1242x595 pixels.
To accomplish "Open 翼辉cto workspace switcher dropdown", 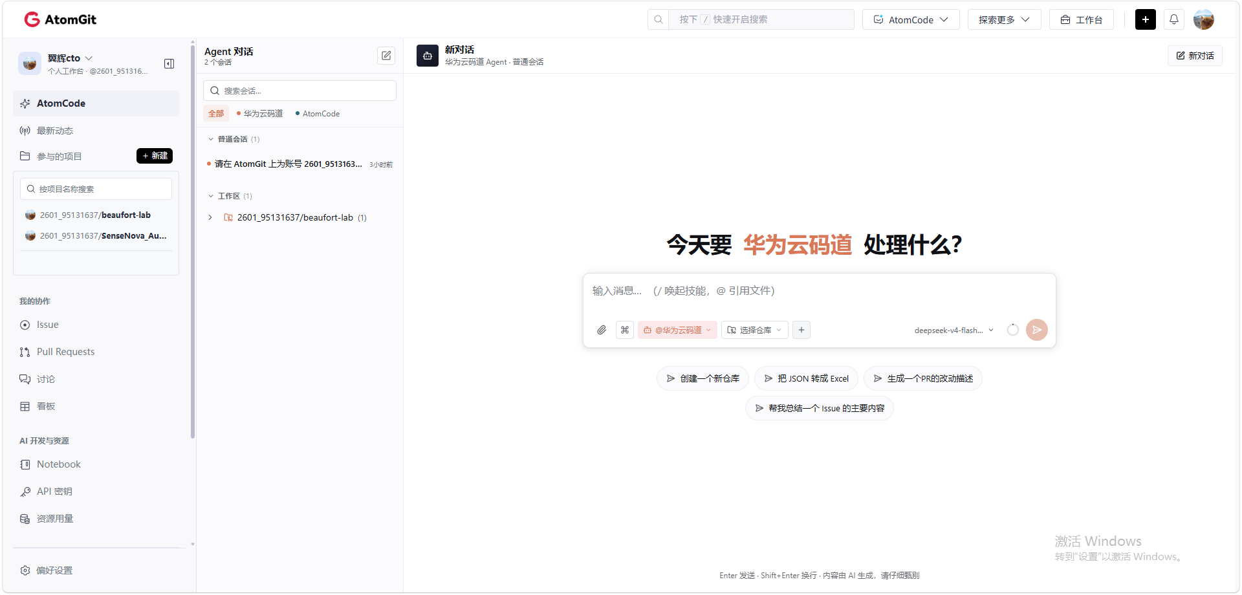I will 71,58.
